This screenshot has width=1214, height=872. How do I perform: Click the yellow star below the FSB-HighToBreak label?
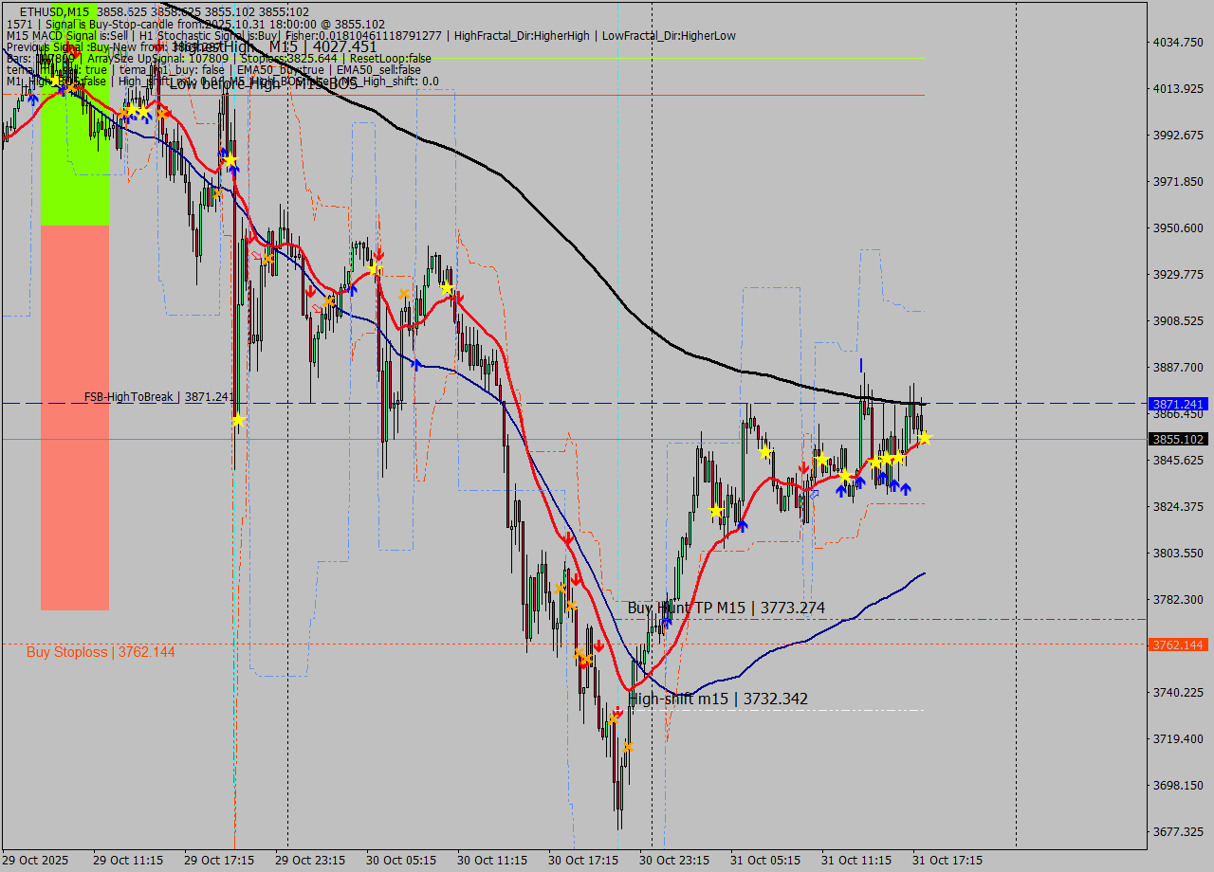238,419
